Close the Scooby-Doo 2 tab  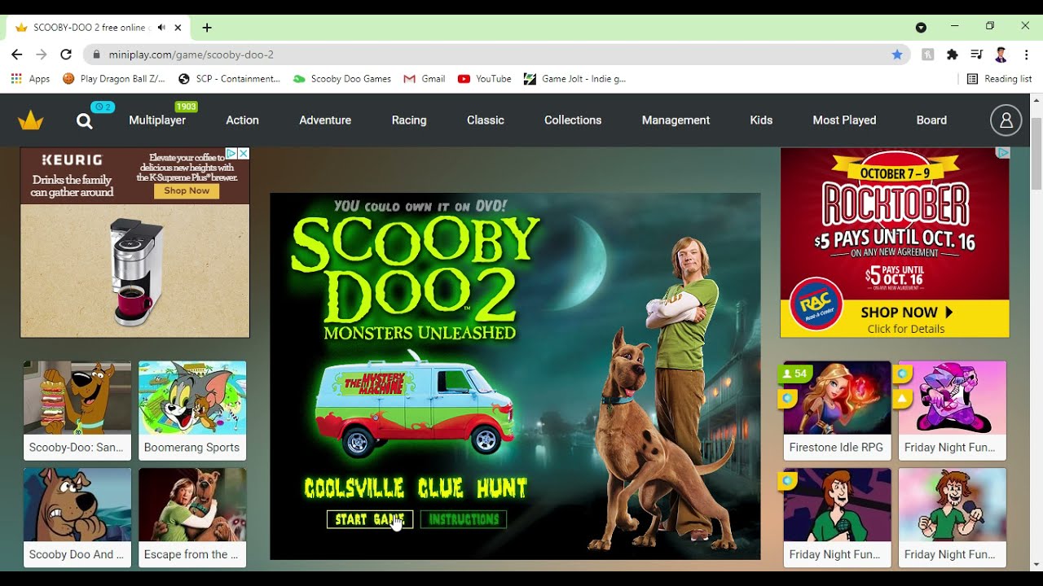click(x=178, y=28)
